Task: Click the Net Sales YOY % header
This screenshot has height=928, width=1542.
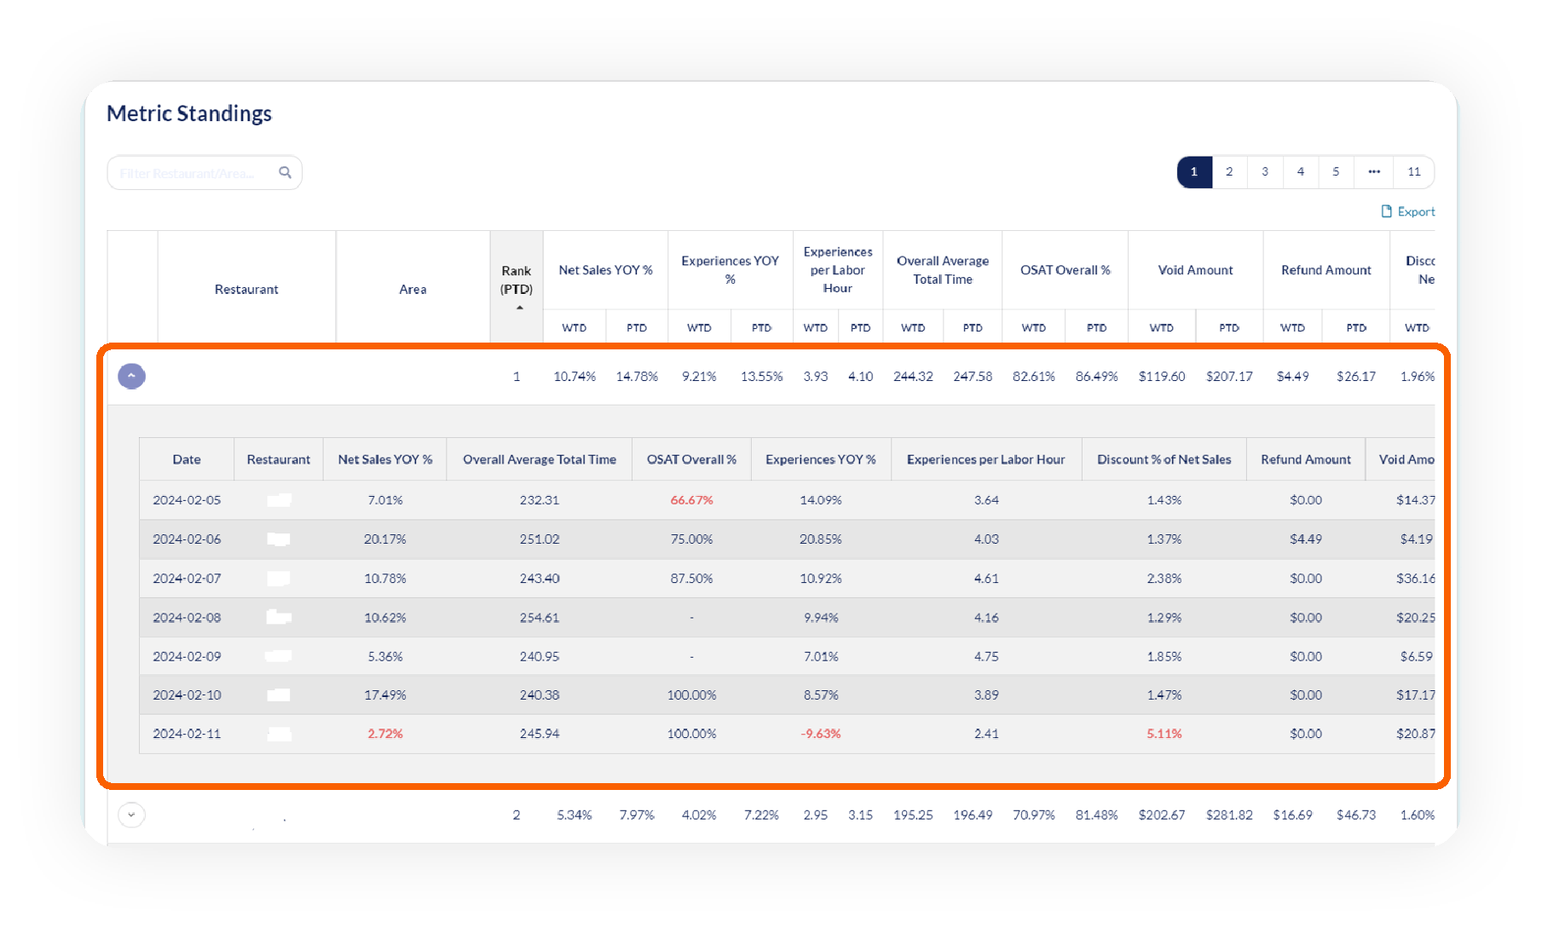Action: pos(605,270)
